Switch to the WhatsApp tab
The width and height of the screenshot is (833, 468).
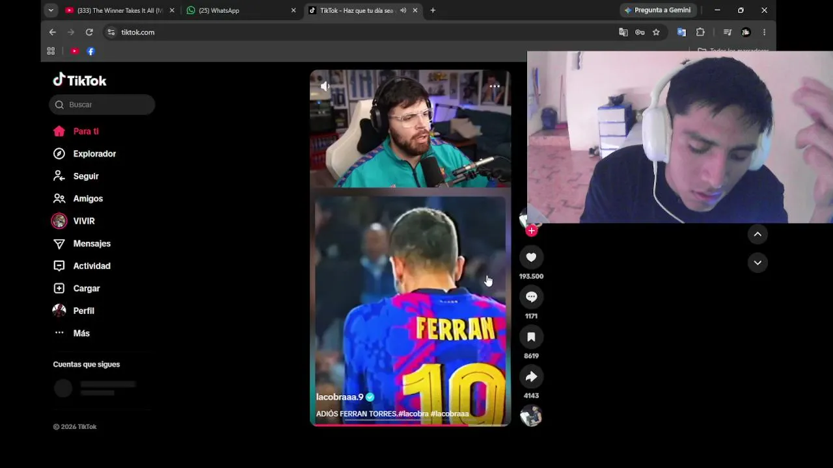[241, 10]
